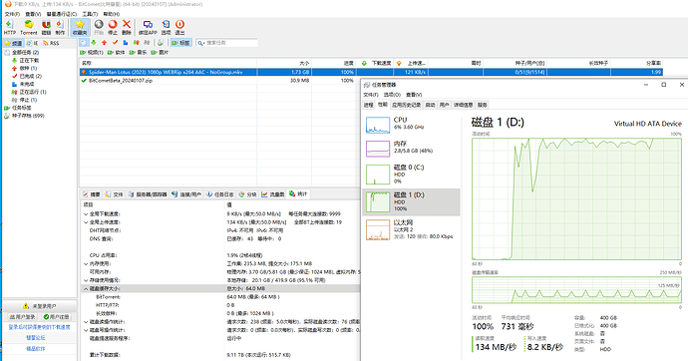Image resolution: width=688 pixels, height=361 pixels.
Task: Open the 绑定APP bind app icon
Action: [148, 27]
